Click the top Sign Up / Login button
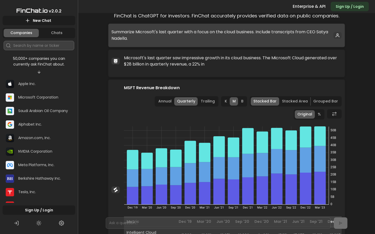Viewport: 375px width, 234px height. click(x=350, y=6)
